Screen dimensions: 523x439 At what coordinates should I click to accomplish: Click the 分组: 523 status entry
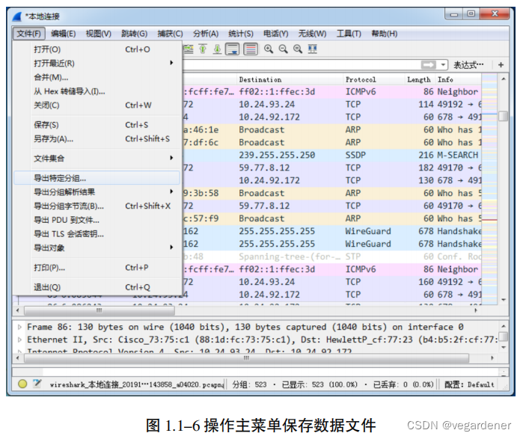[x=249, y=384]
